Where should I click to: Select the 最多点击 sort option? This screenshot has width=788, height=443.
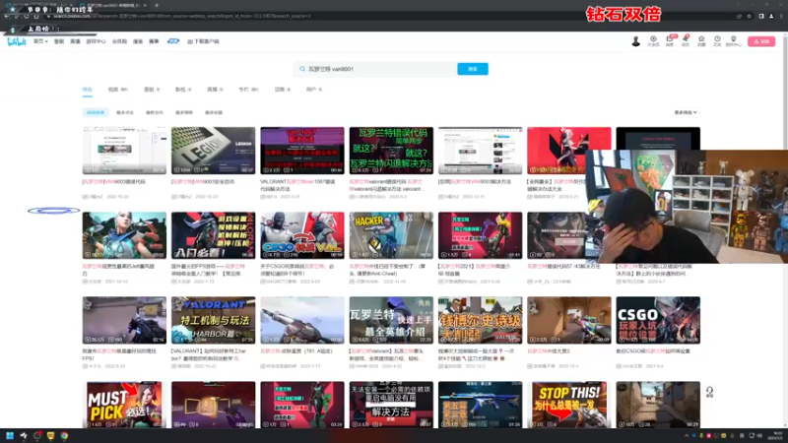click(x=125, y=112)
